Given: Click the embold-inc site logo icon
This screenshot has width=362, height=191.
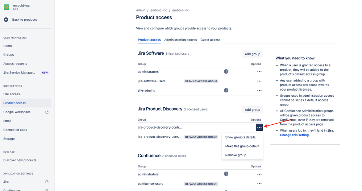Looking at the screenshot, I should (7, 7).
